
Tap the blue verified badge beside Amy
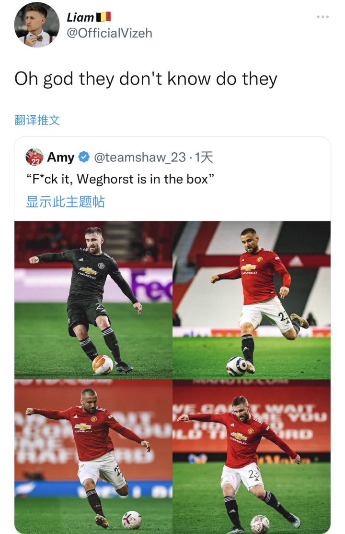tap(84, 157)
